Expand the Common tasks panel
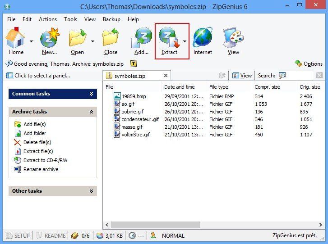Image resolution: width=328 pixels, height=244 pixels. pos(91,94)
